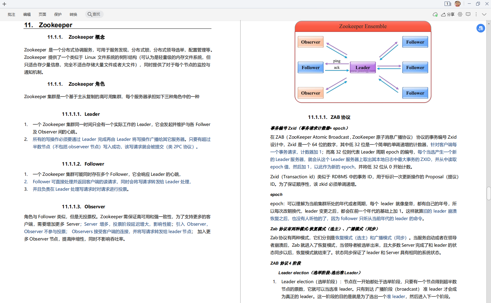Click the Leader box in the diagram
The image size is (491, 303).
tap(363, 67)
